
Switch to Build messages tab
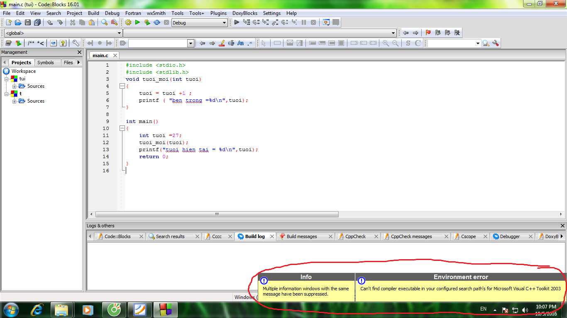[301, 236]
